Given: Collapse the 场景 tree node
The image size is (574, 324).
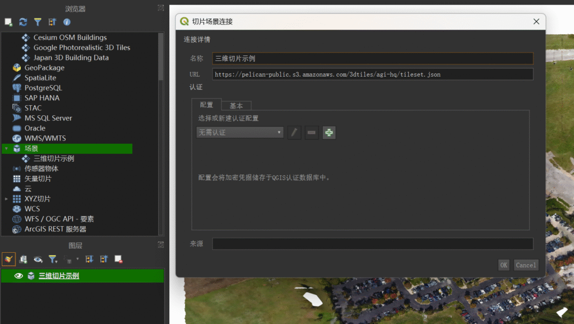Looking at the screenshot, I should [6, 148].
